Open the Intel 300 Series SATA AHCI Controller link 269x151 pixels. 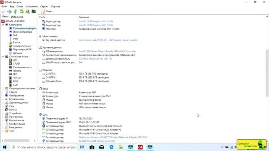[107, 51]
